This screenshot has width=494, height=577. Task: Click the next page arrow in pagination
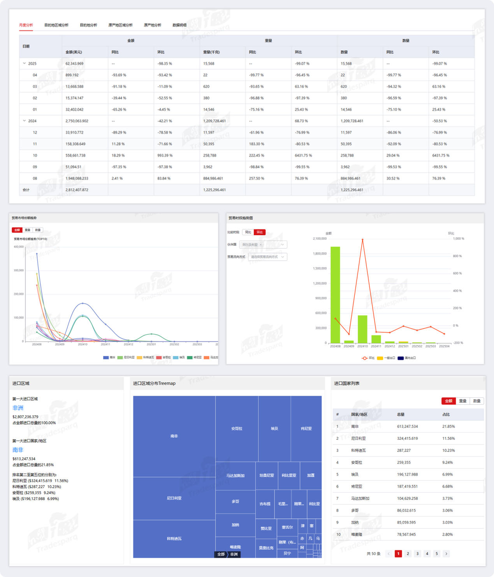[446, 554]
